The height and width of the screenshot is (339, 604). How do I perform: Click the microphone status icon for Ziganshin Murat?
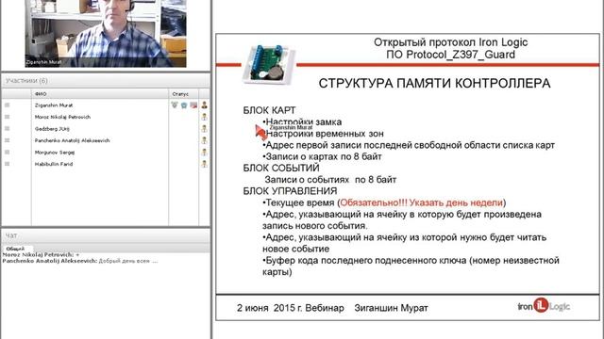(175, 105)
